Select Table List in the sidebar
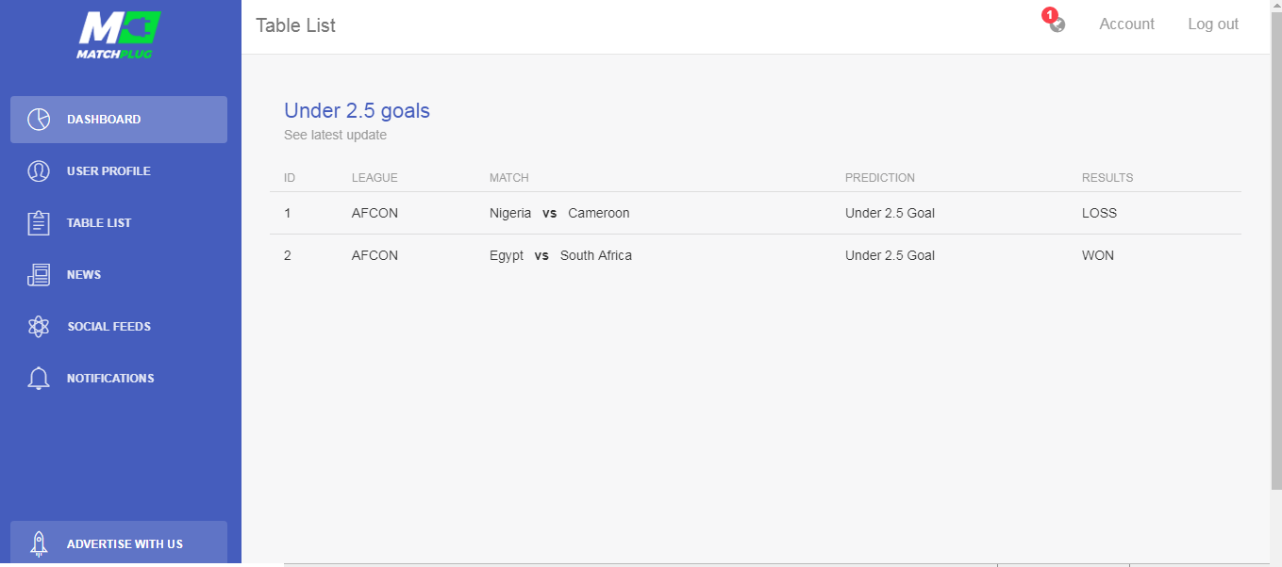The height and width of the screenshot is (567, 1282). point(119,223)
